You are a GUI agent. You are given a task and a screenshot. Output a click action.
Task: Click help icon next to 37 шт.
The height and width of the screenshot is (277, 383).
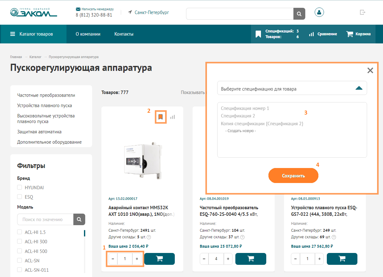(x=243, y=237)
